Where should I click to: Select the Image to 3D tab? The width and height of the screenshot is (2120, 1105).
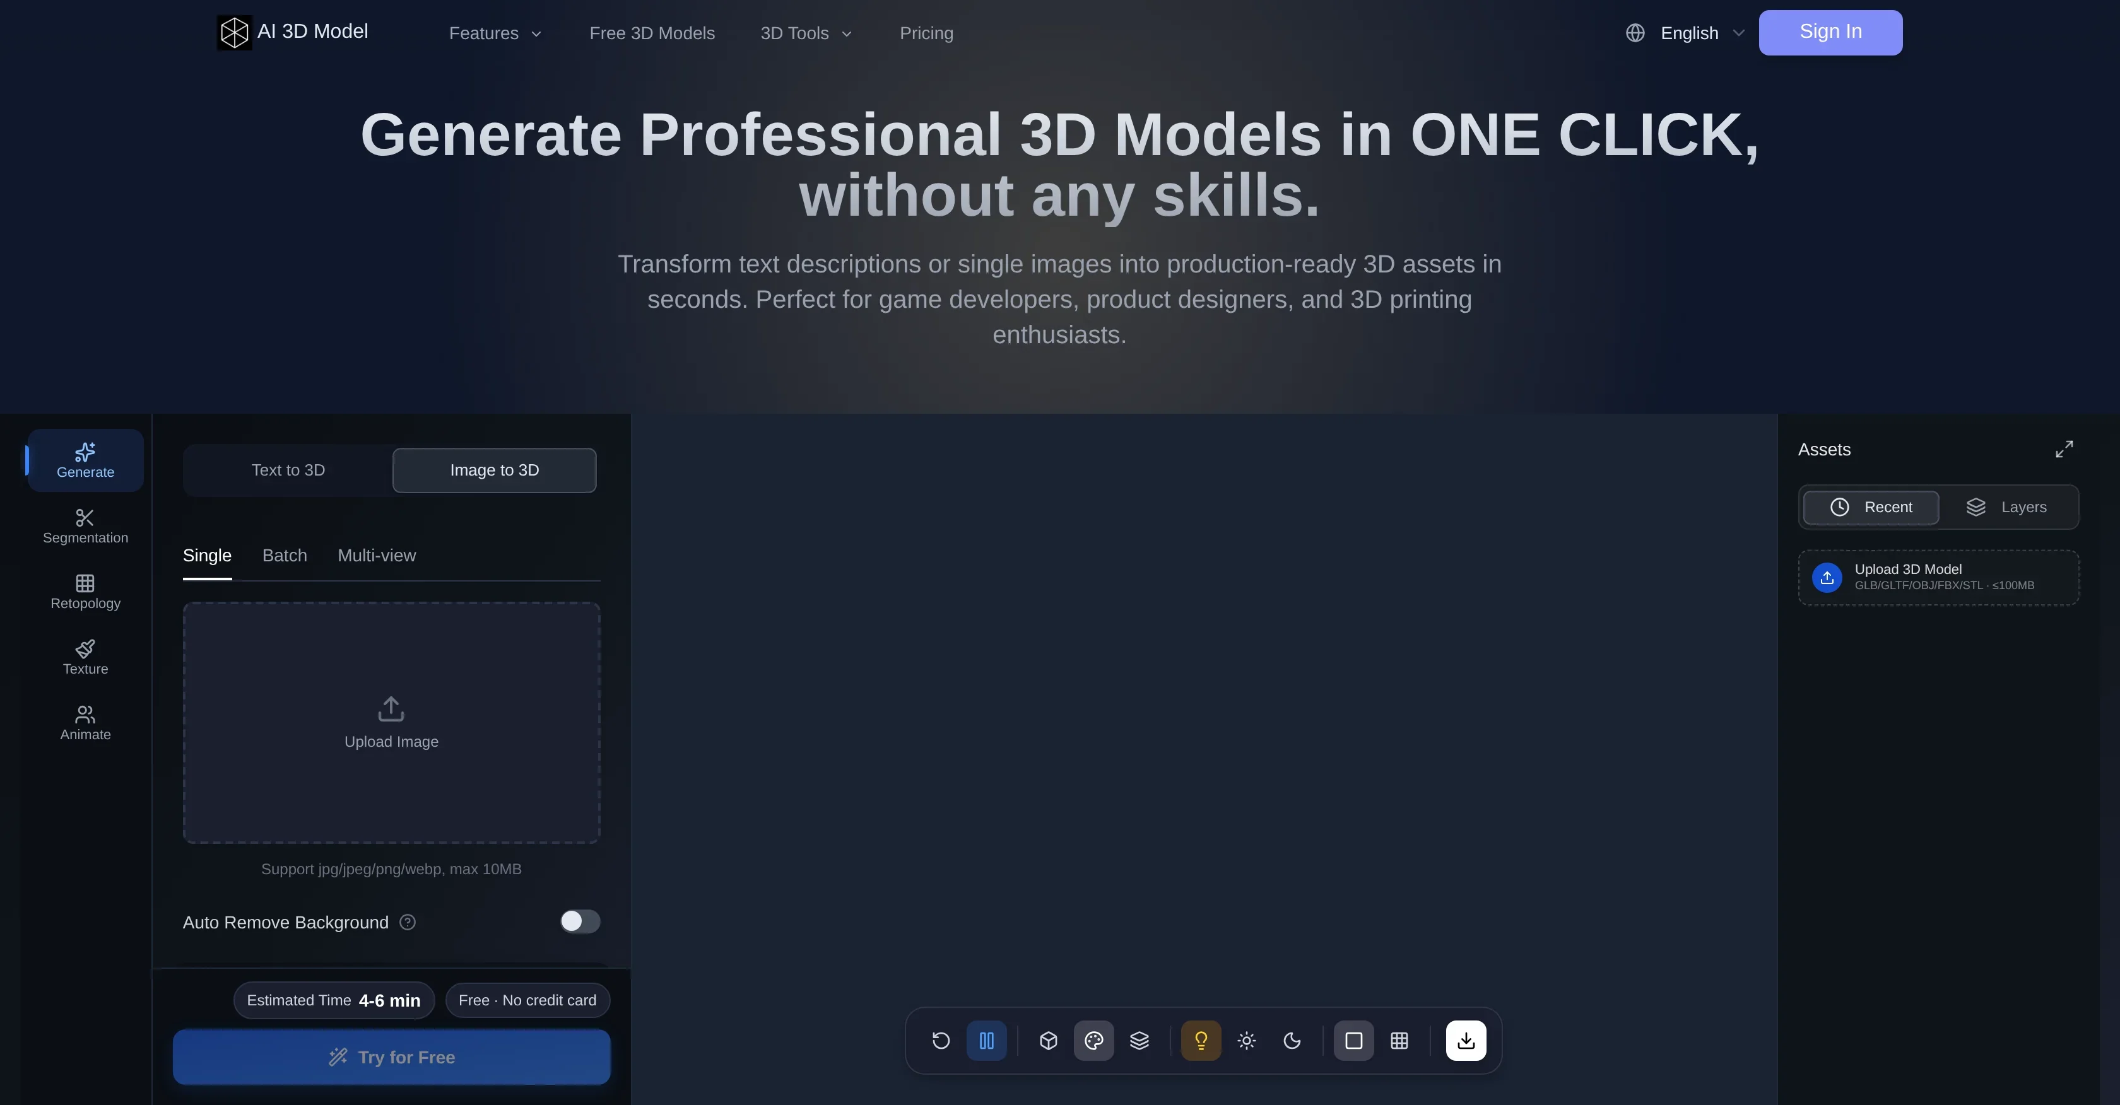pos(495,470)
